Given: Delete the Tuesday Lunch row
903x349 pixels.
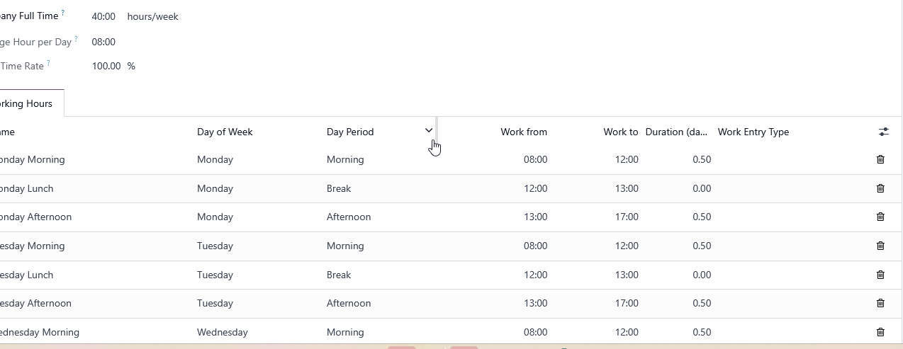Looking at the screenshot, I should click(880, 275).
